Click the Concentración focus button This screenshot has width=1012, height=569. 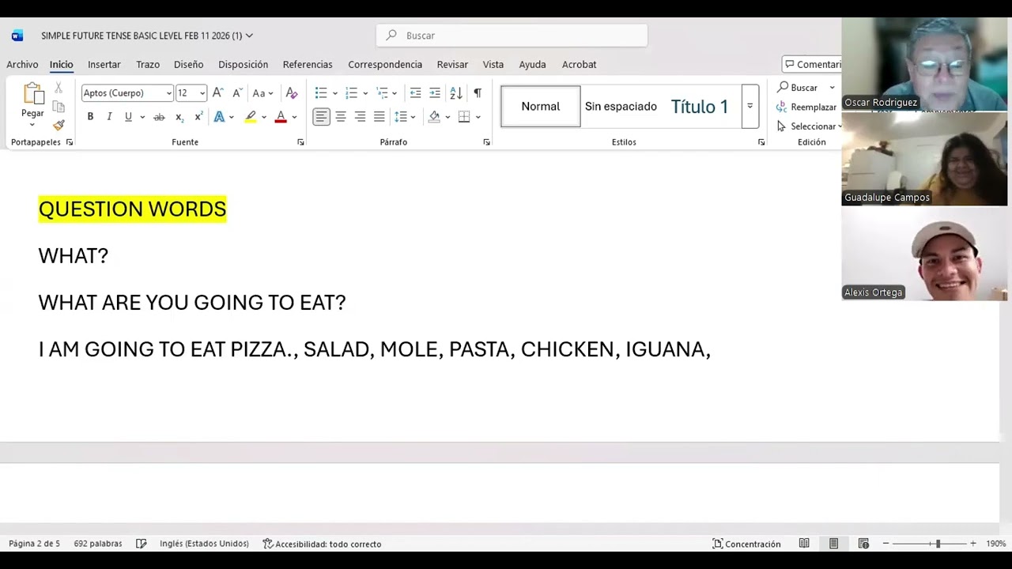(x=746, y=544)
